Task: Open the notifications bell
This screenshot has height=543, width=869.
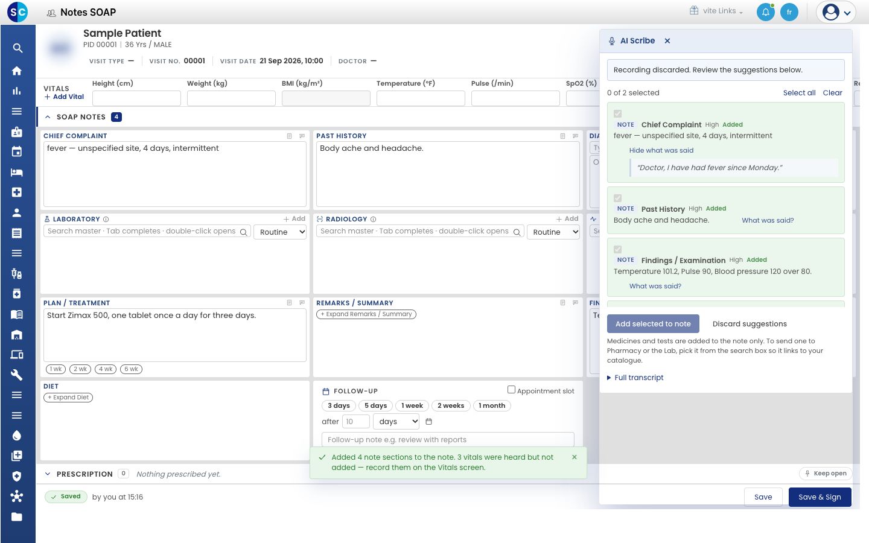Action: point(766,12)
